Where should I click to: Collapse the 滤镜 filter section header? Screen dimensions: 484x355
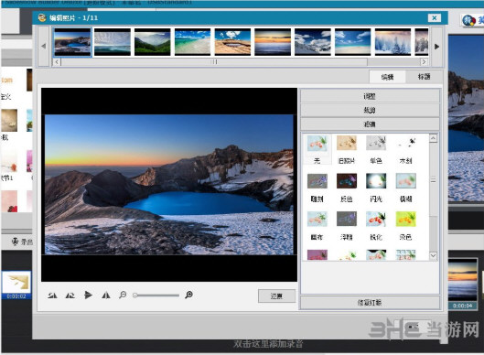pyautogui.click(x=370, y=124)
